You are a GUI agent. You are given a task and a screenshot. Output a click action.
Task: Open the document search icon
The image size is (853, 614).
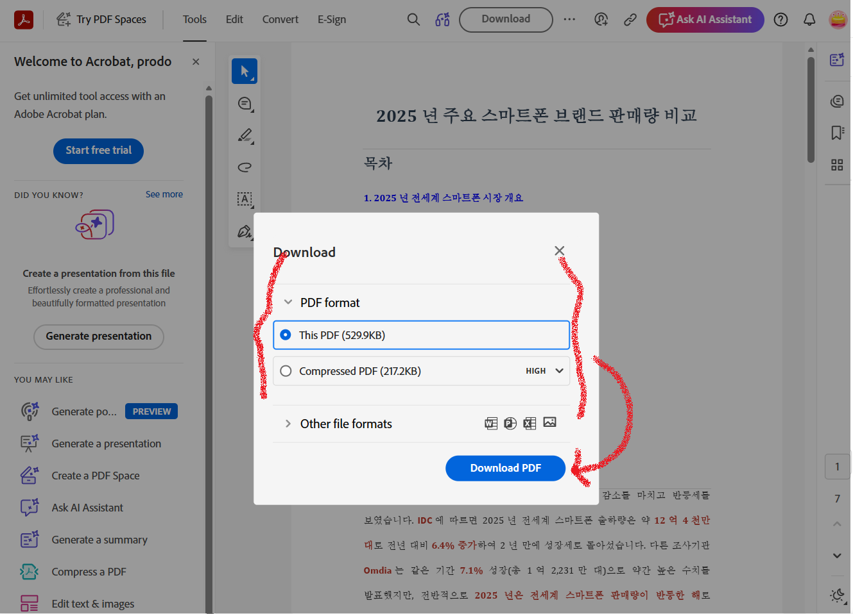[x=413, y=19]
